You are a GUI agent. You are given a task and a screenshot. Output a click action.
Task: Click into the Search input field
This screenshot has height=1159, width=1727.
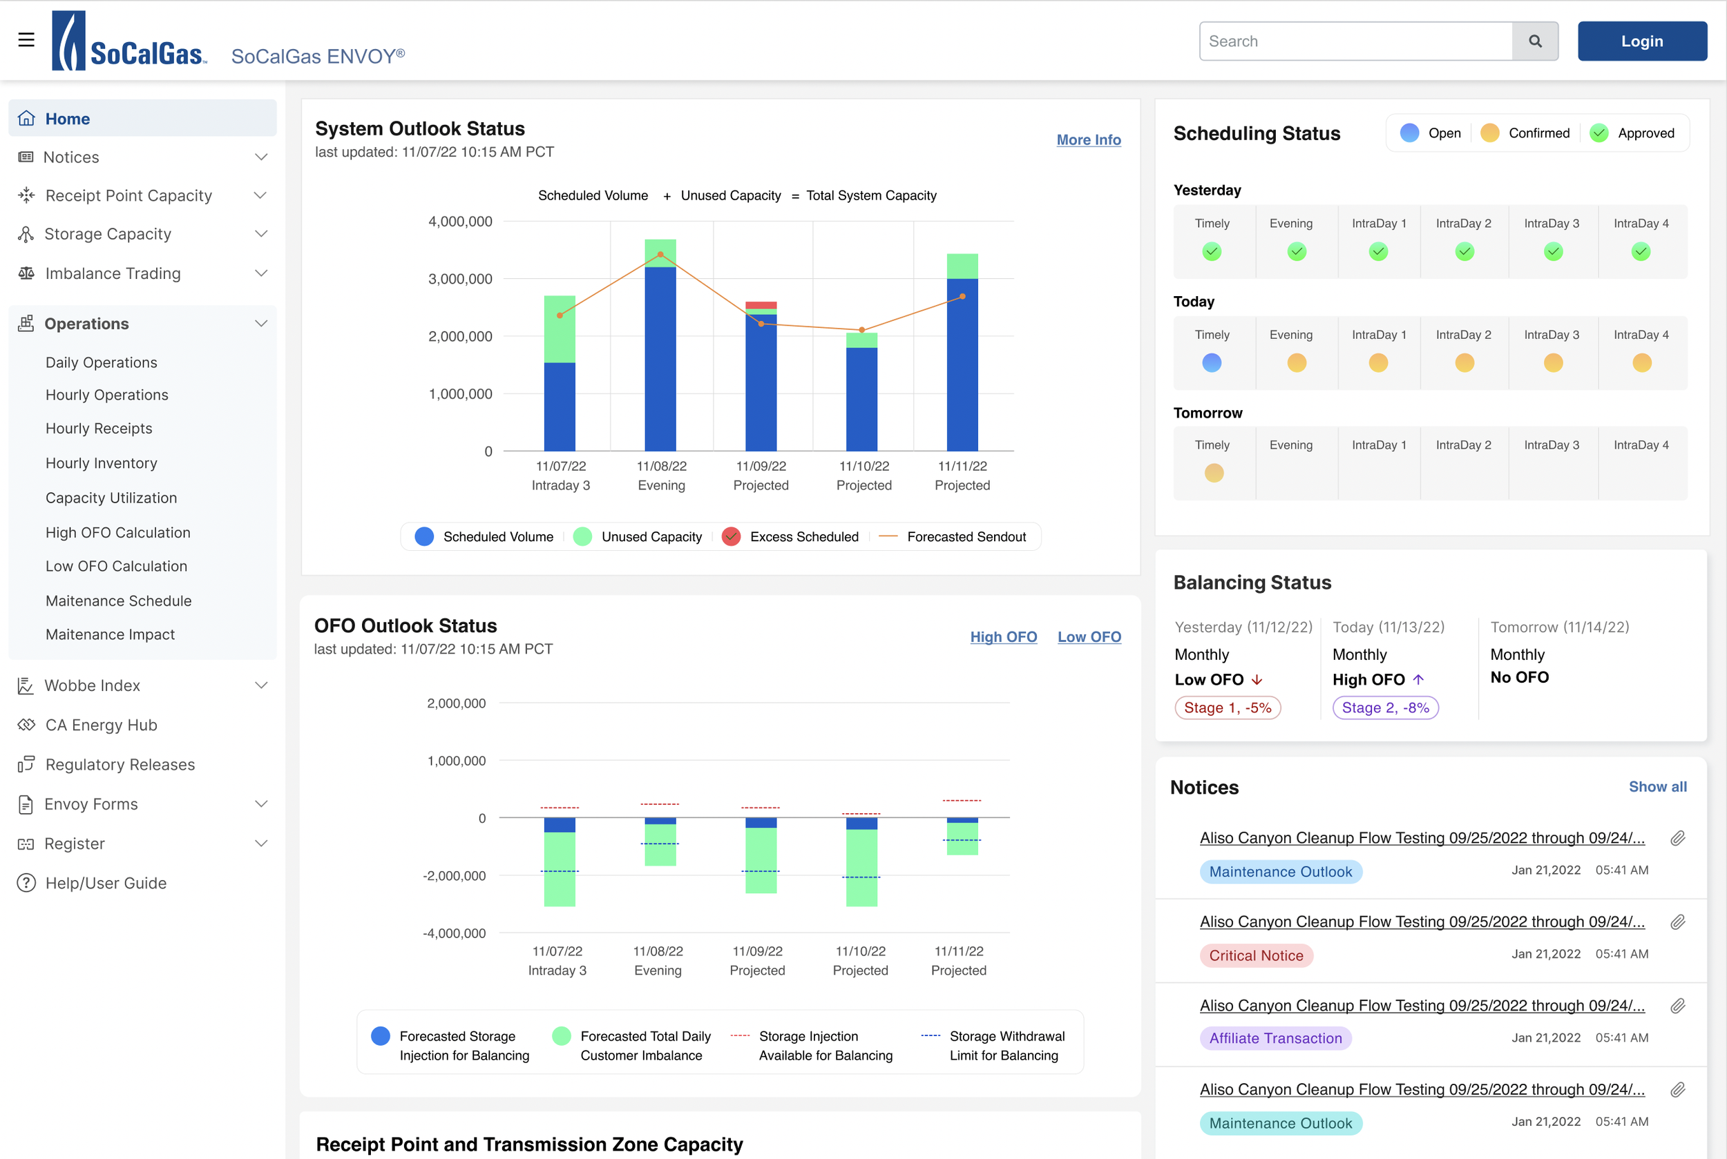click(x=1355, y=41)
